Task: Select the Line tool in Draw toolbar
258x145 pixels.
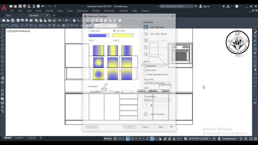Action: [2, 32]
